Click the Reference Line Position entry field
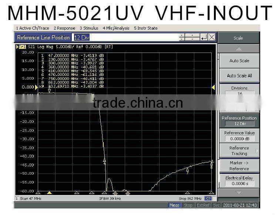 click(x=125, y=37)
